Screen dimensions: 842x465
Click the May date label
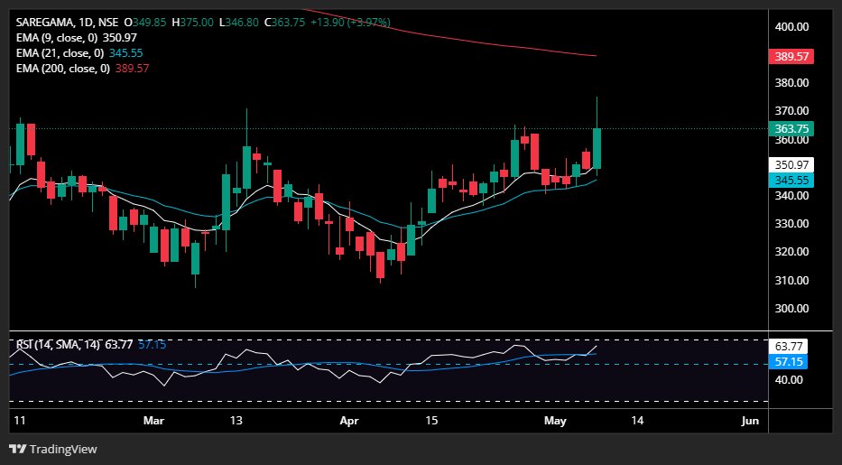click(x=555, y=421)
